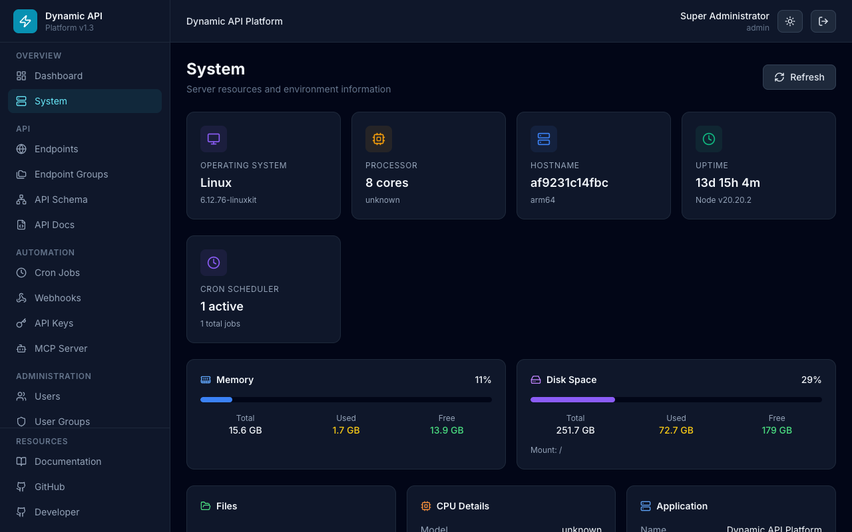Open Endpoints in the sidebar

point(85,149)
